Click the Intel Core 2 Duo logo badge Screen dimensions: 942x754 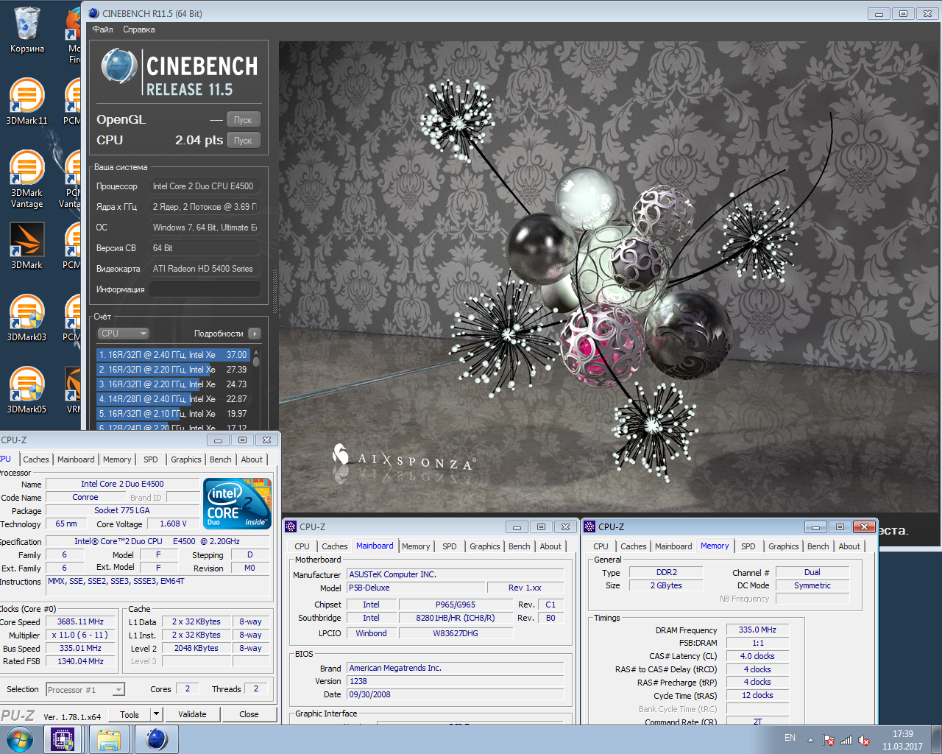[237, 503]
